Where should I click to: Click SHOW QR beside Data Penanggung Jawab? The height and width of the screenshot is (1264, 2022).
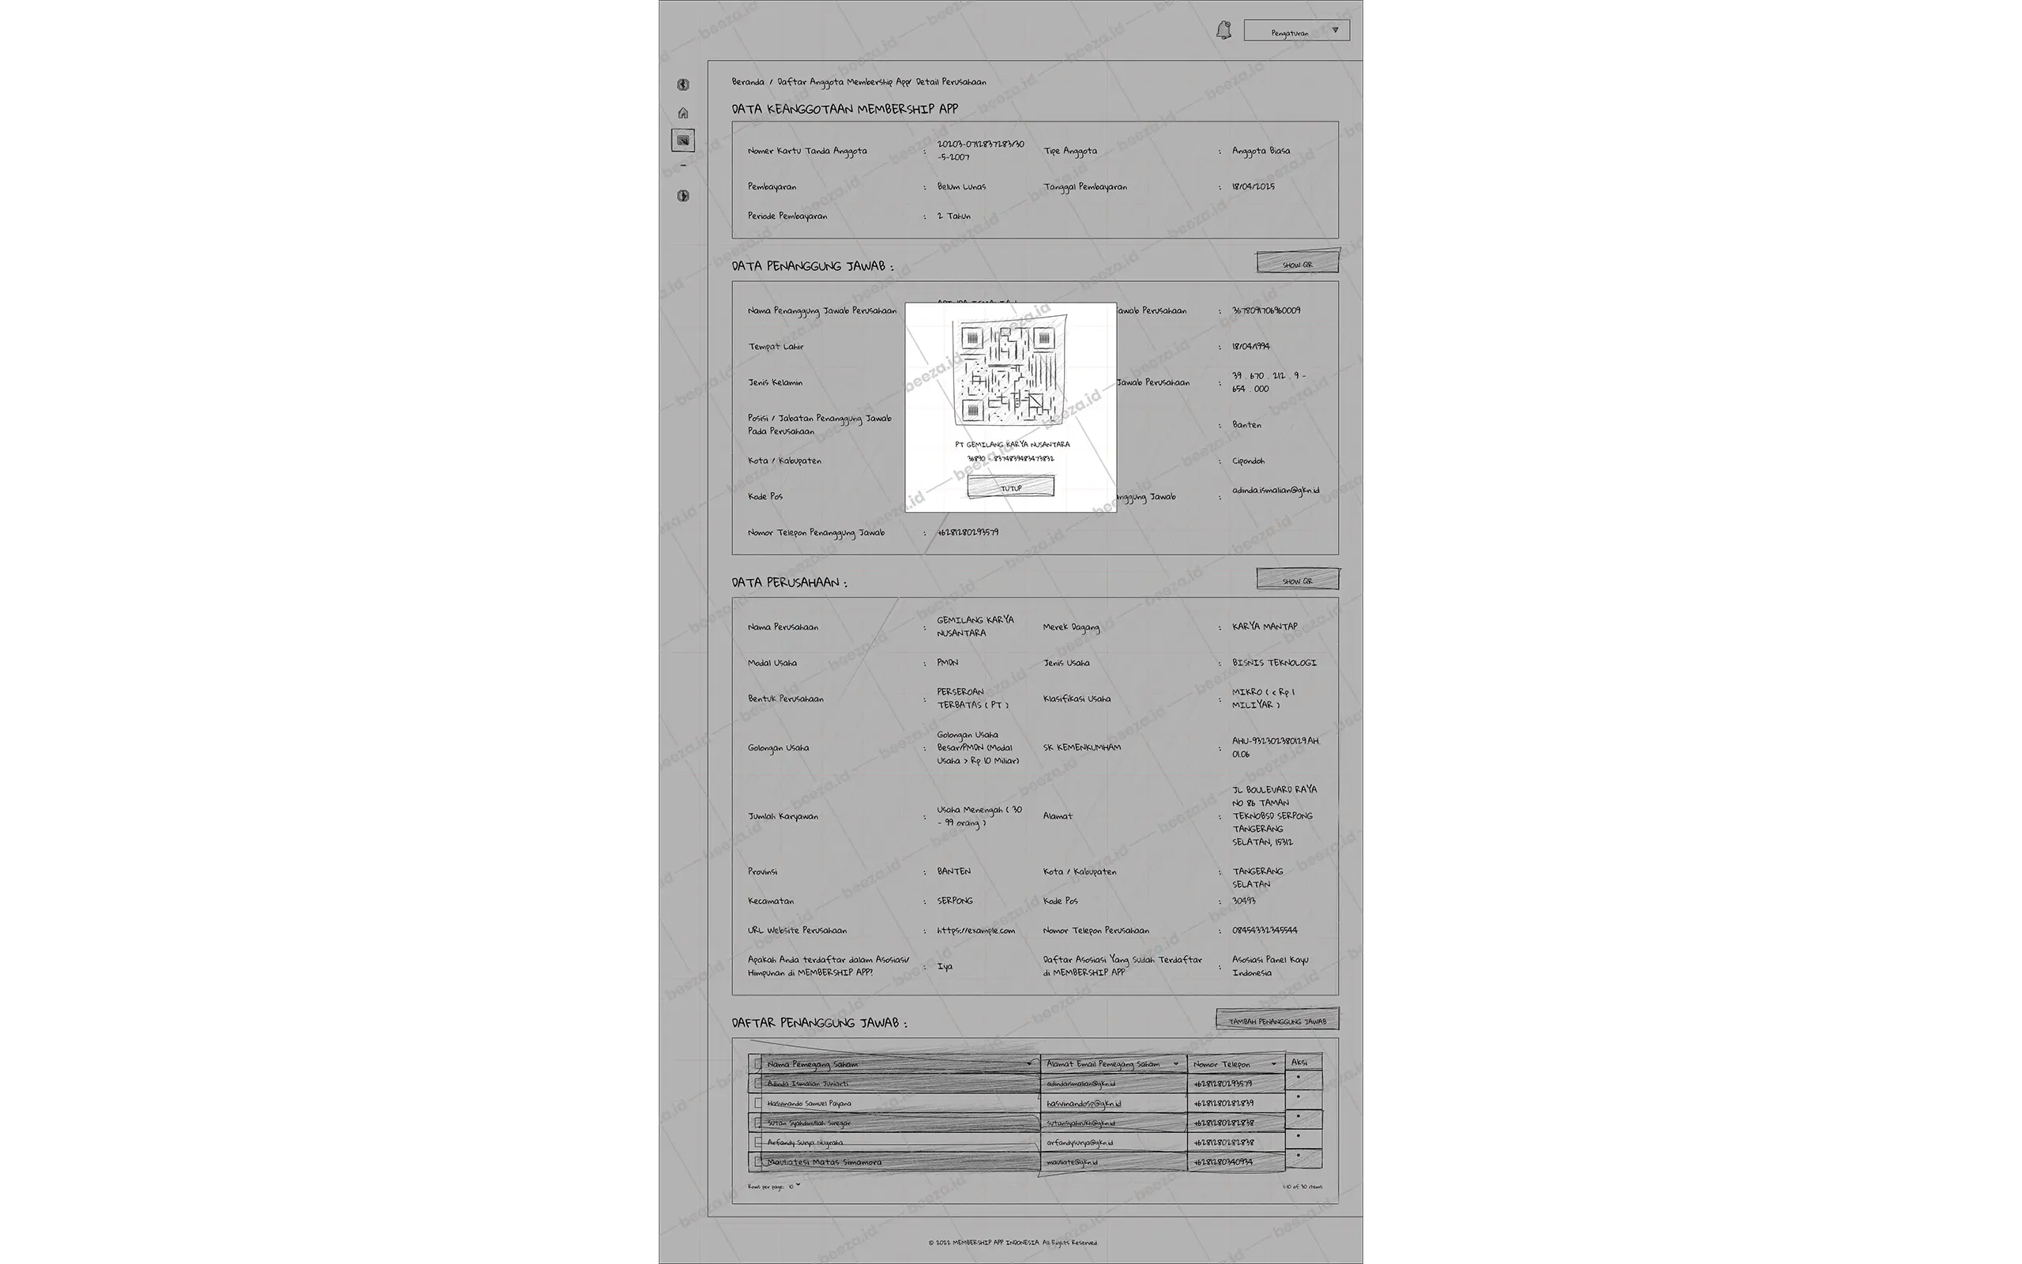(1298, 263)
